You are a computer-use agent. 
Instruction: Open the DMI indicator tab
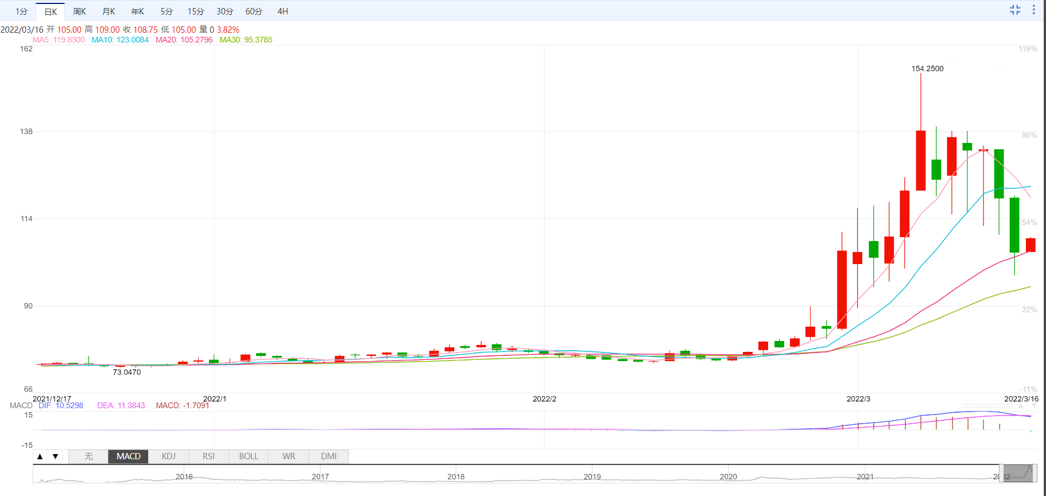click(x=329, y=456)
